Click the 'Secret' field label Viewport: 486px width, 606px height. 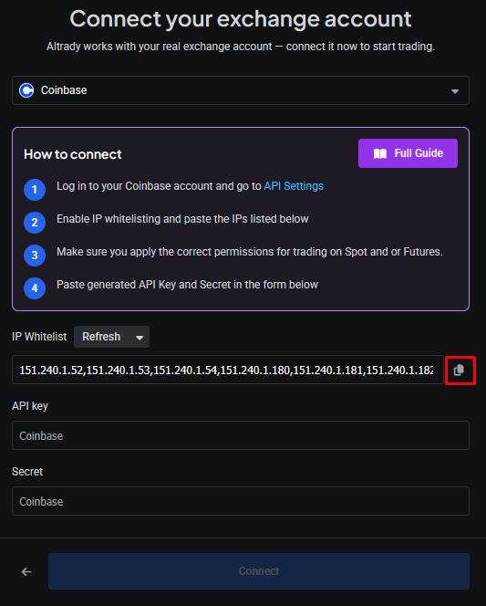click(27, 472)
